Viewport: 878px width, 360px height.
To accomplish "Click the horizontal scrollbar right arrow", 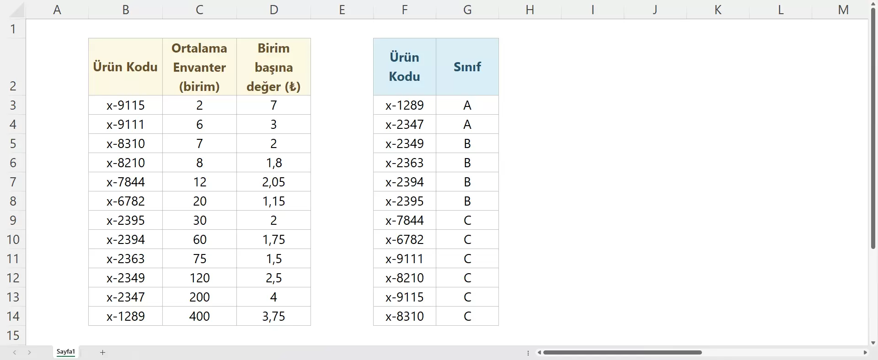I will [865, 353].
